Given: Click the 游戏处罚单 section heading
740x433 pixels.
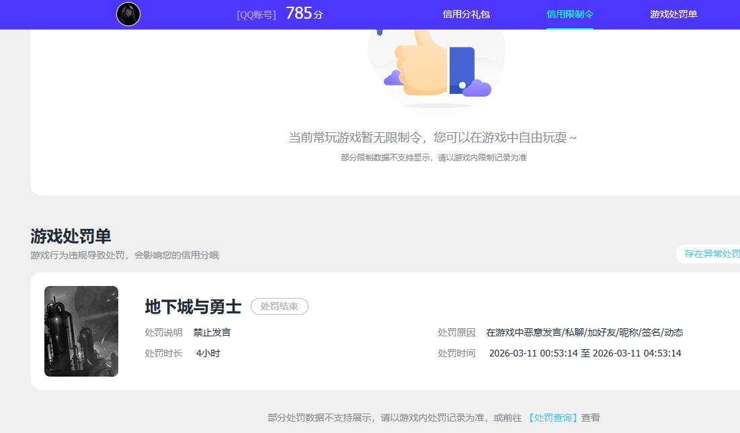Looking at the screenshot, I should (x=71, y=236).
